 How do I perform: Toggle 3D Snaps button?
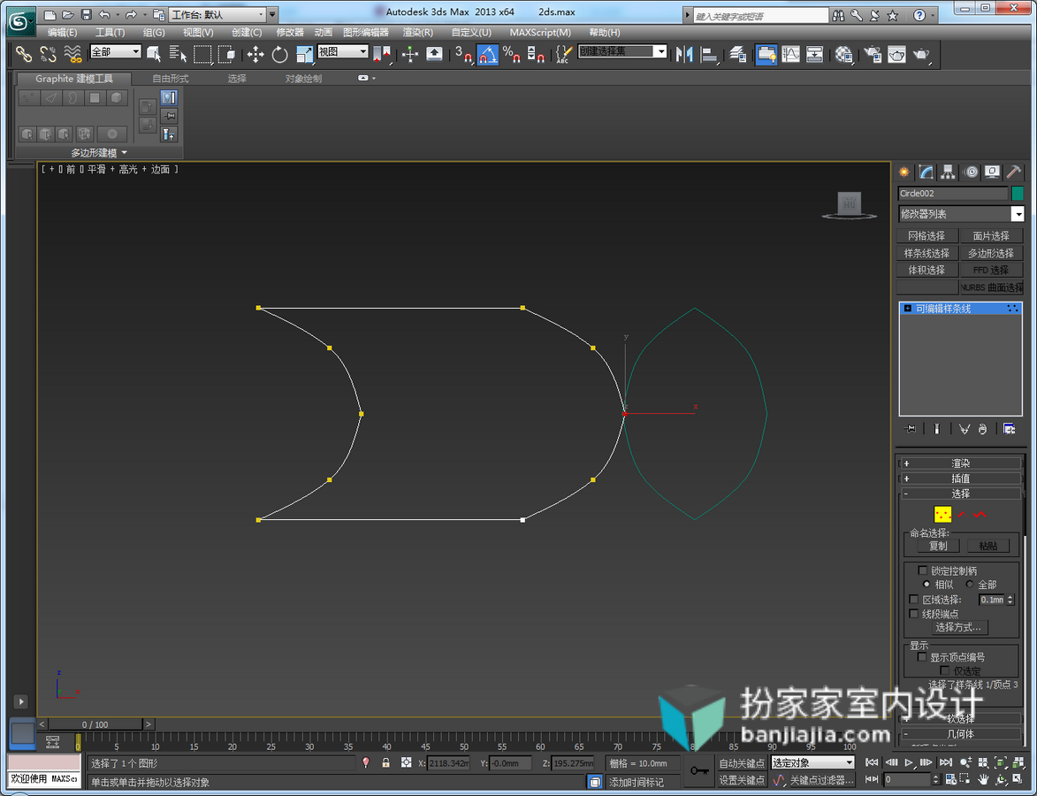[463, 54]
